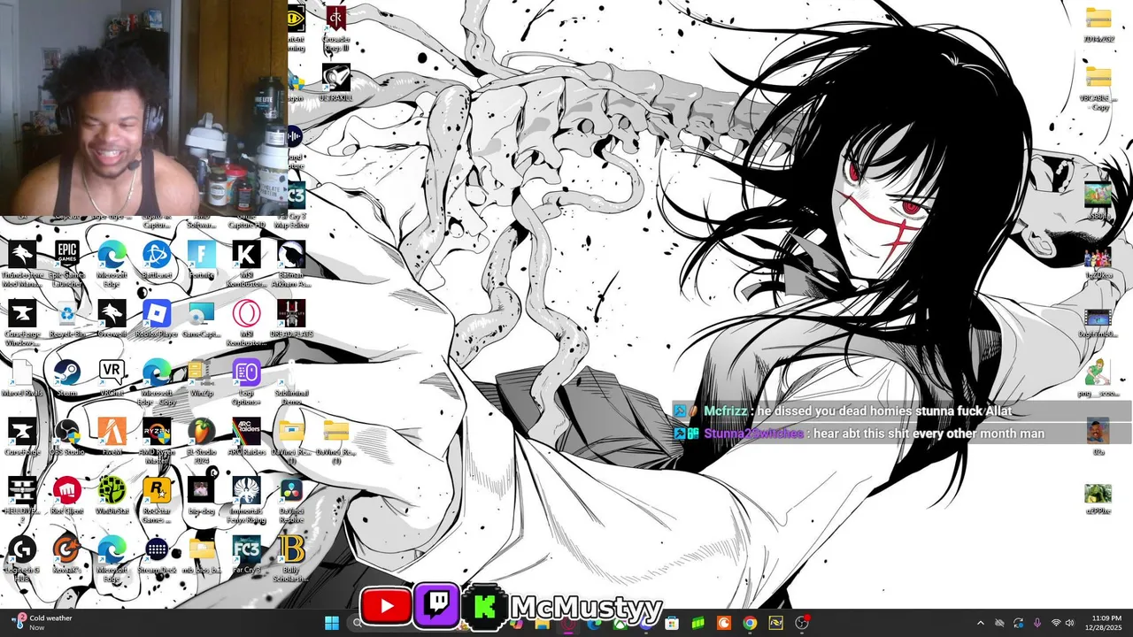This screenshot has height=637, width=1133.
Task: Show hidden system tray icons
Action: 980,624
